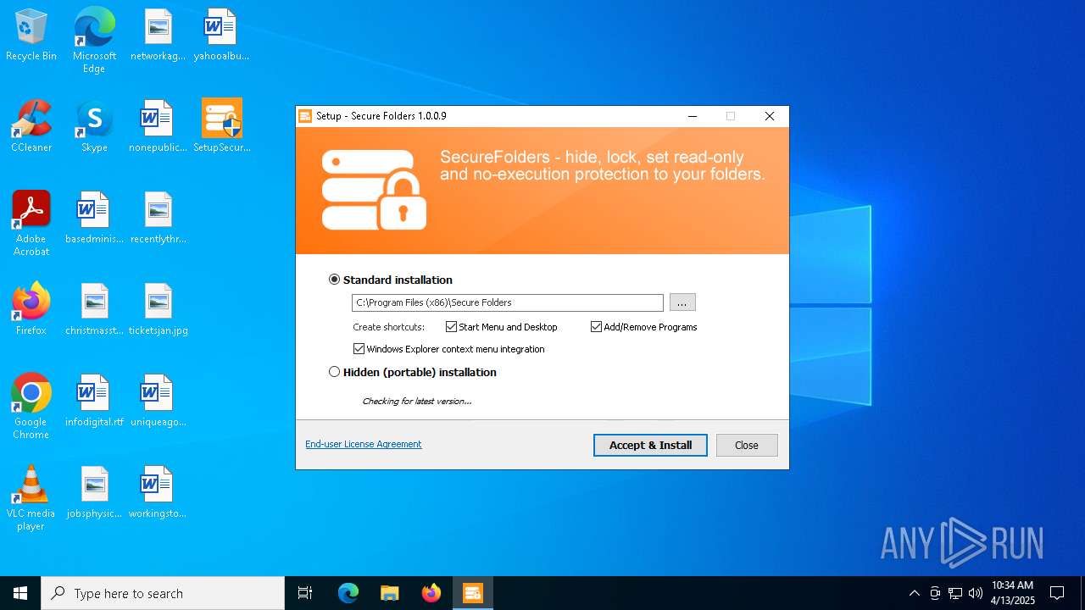Minimize the Secure Folders setup window
The image size is (1085, 610).
(693, 116)
